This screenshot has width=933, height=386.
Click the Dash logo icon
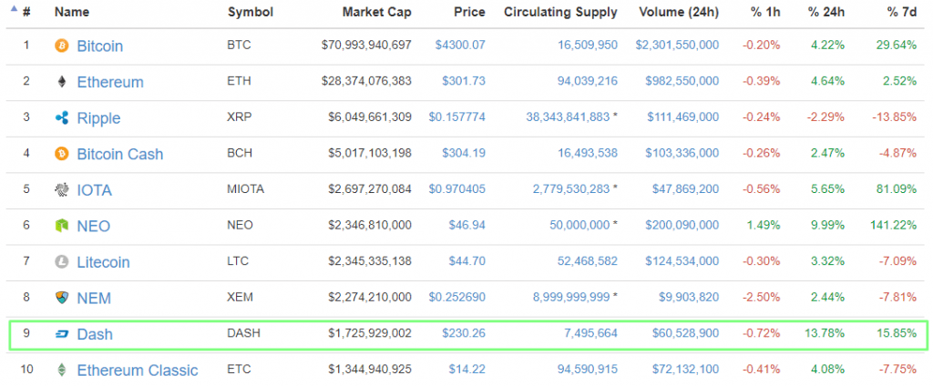62,334
